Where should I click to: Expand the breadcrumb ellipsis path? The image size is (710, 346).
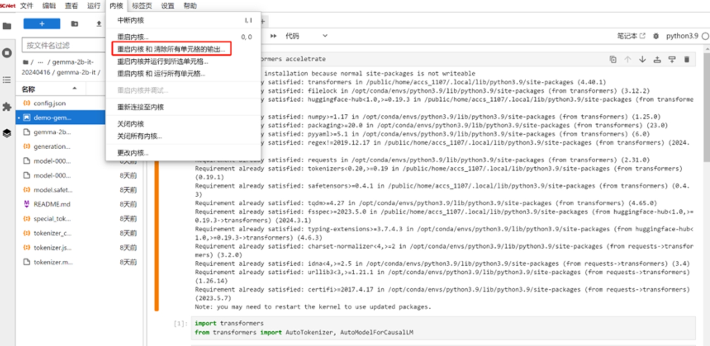[x=40, y=62]
